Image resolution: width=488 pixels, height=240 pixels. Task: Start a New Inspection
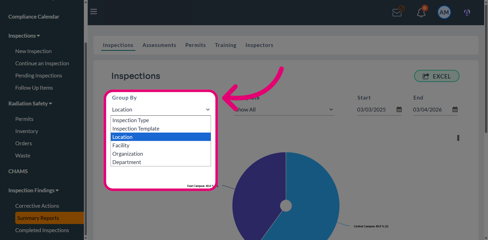pos(33,51)
